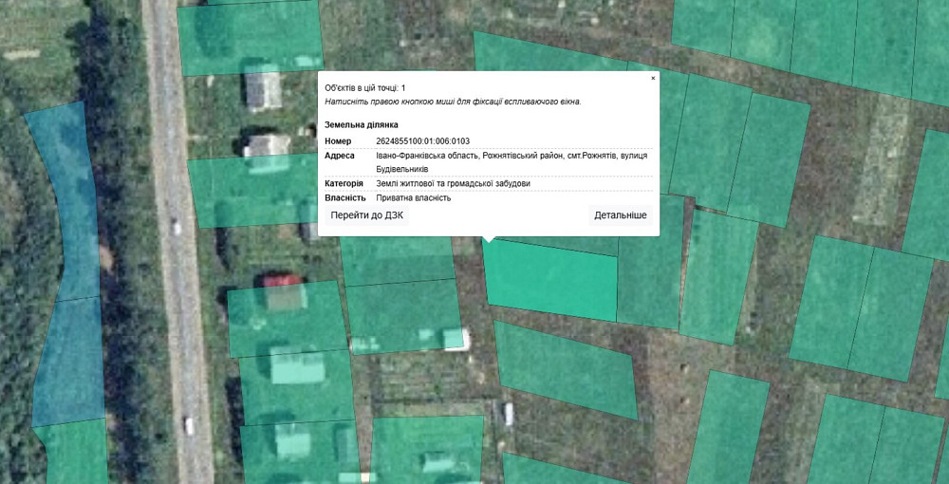Image resolution: width=949 pixels, height=484 pixels.
Task: Click the ownership value 'Приватна власність'
Action: point(413,197)
